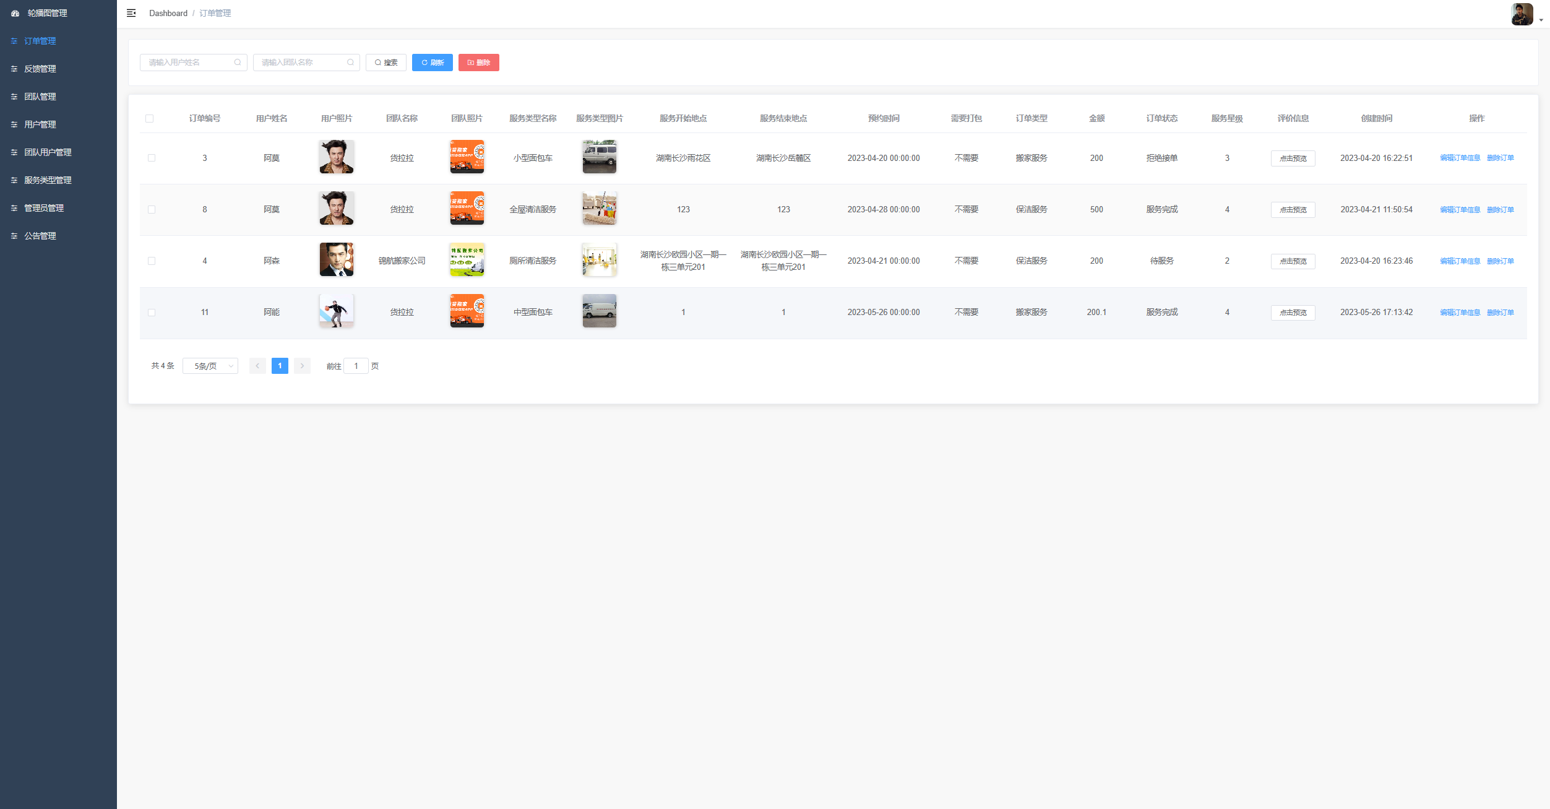This screenshot has width=1550, height=809.
Task: Click the user avatar at top right
Action: (x=1522, y=14)
